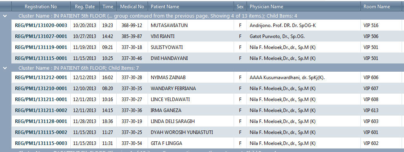Select DWI HANDAYANI row

[208, 58]
